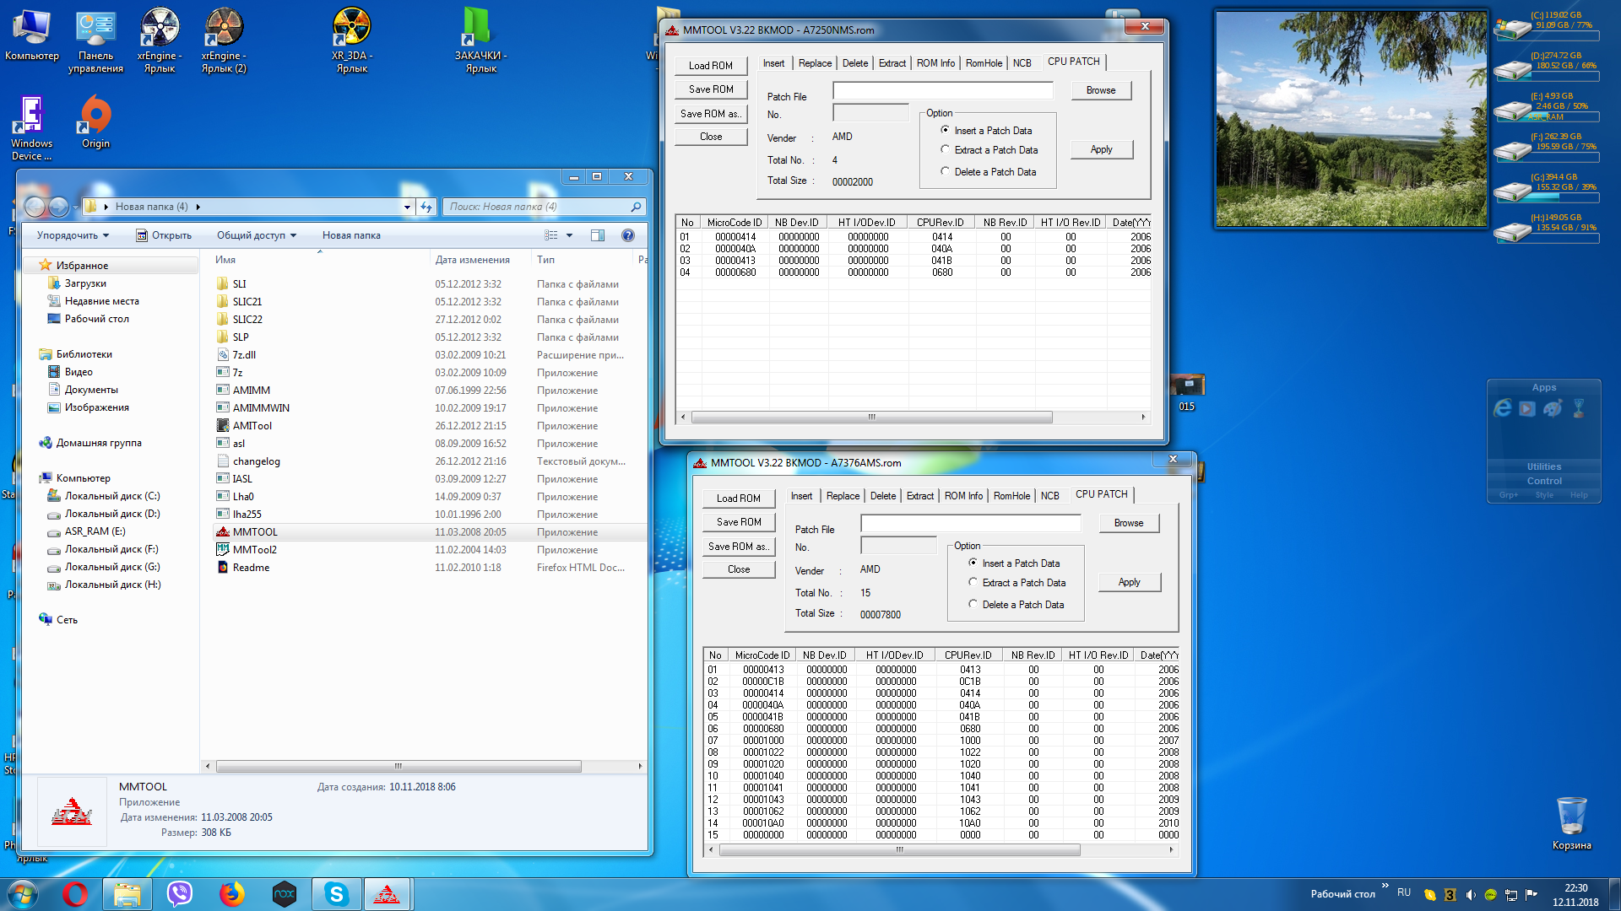The height and width of the screenshot is (911, 1621).
Task: Select Extract a Patch Data in A7250NMS window
Action: tap(946, 150)
